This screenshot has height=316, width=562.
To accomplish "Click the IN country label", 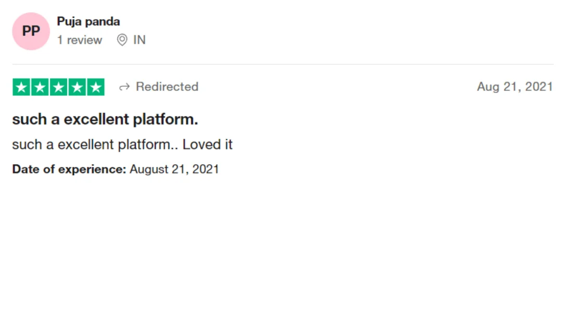I will 139,39.
